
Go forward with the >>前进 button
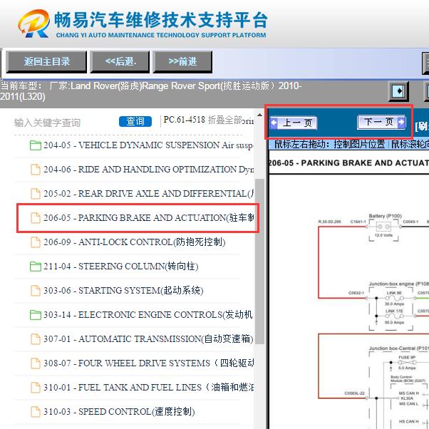click(182, 62)
